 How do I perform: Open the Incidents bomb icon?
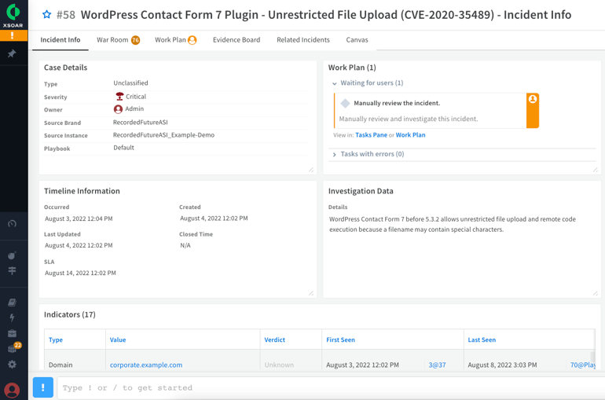(x=12, y=255)
